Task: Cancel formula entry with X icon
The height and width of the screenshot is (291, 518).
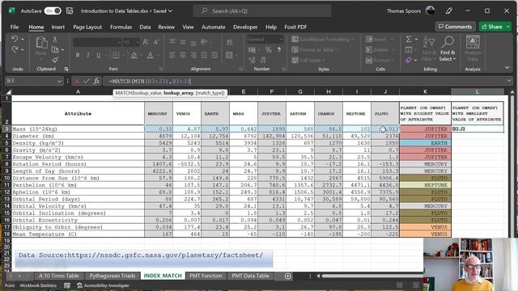Action: click(x=77, y=81)
